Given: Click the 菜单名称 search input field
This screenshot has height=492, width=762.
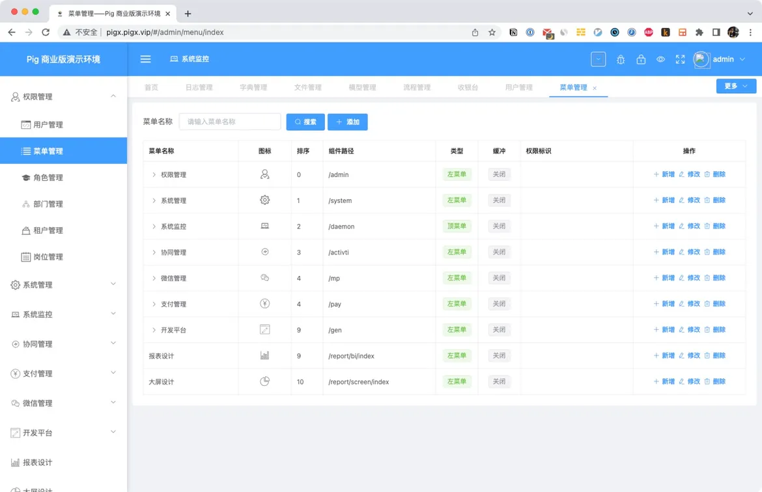Looking at the screenshot, I should click(x=230, y=122).
